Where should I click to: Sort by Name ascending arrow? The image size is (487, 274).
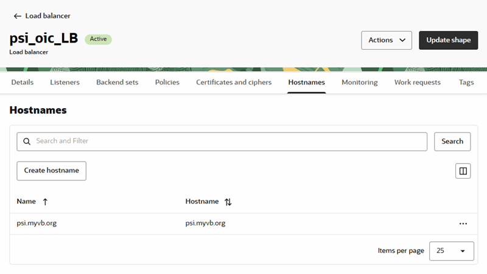pos(45,202)
